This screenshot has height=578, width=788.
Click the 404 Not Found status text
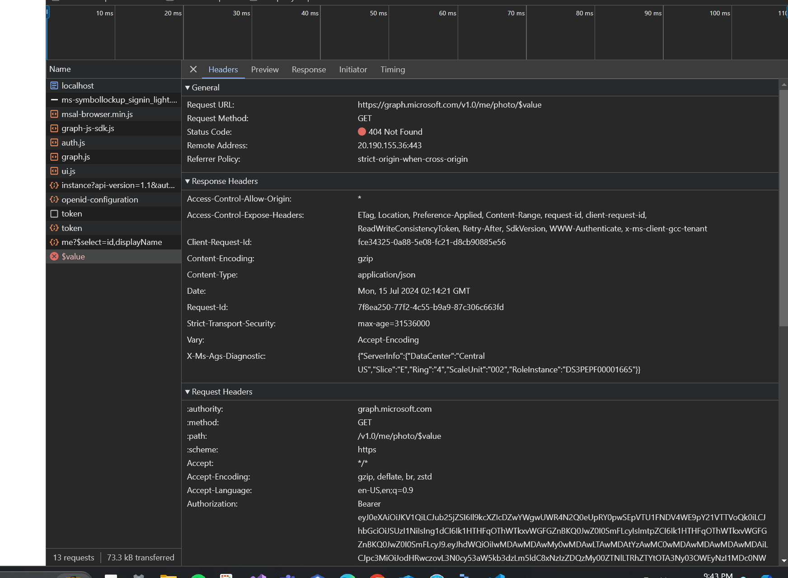click(x=395, y=132)
